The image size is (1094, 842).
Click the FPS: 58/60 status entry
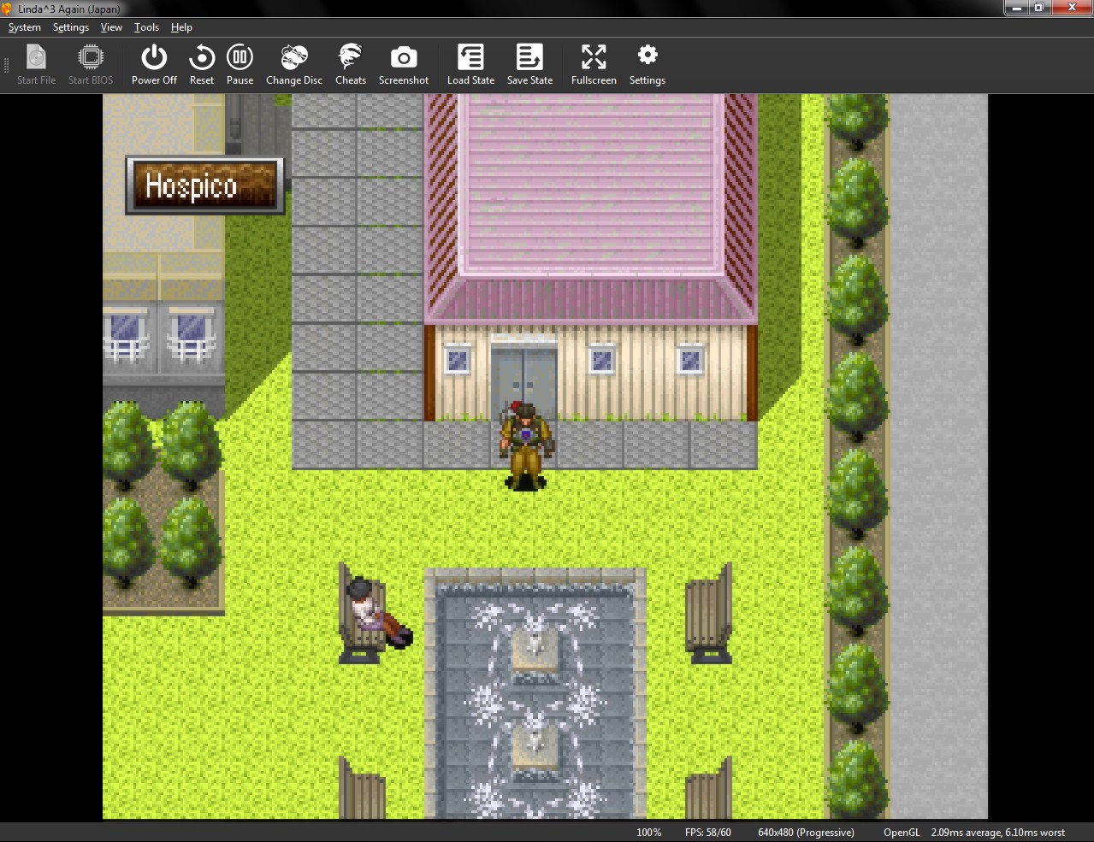click(x=708, y=833)
